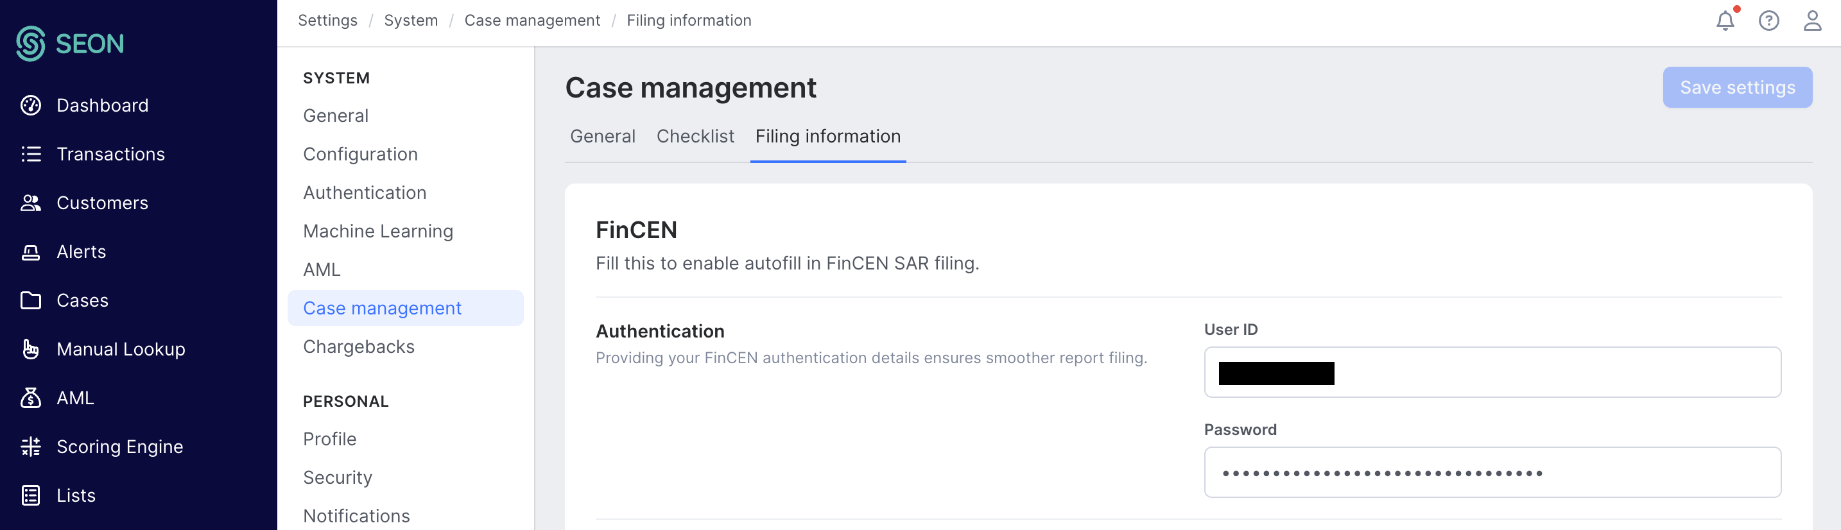Screen dimensions: 1841x530
Task: Open Authentication under SYSTEM settings
Action: [x=365, y=193]
